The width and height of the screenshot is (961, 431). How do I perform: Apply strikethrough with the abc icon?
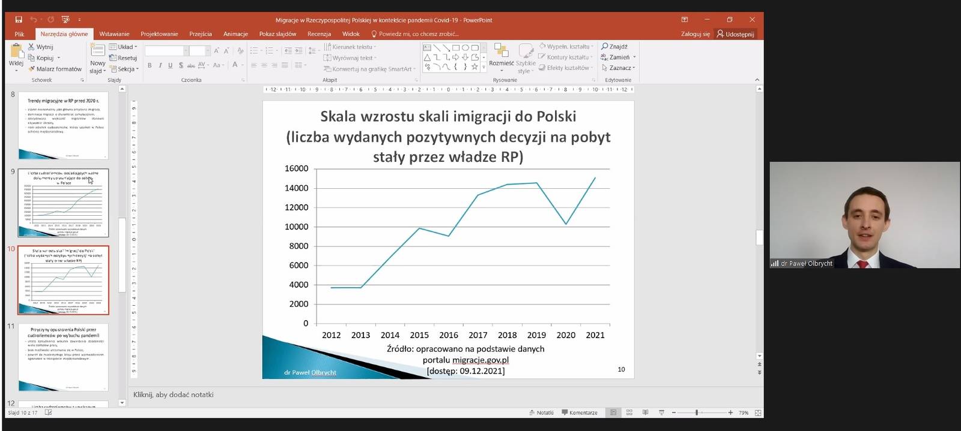coord(191,65)
